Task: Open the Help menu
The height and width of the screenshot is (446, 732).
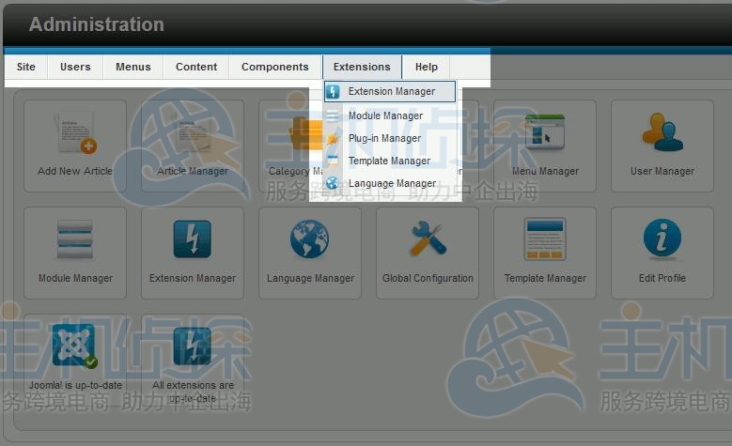Action: (427, 68)
